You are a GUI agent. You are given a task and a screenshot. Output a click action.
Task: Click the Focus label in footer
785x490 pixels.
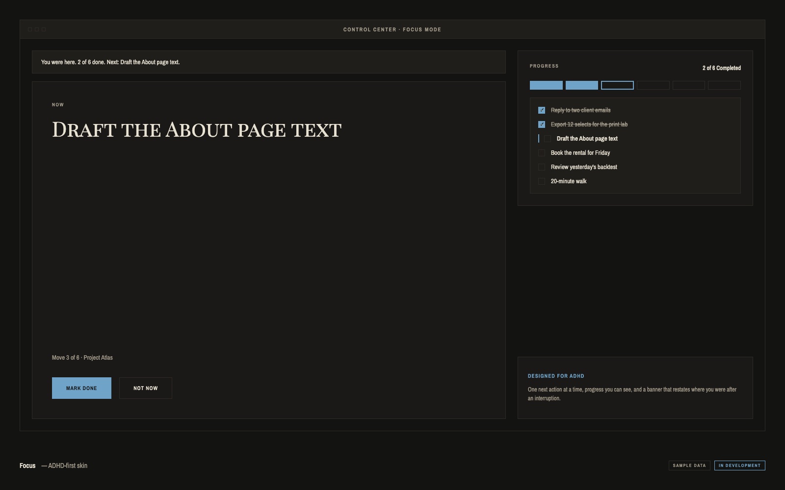pyautogui.click(x=27, y=465)
